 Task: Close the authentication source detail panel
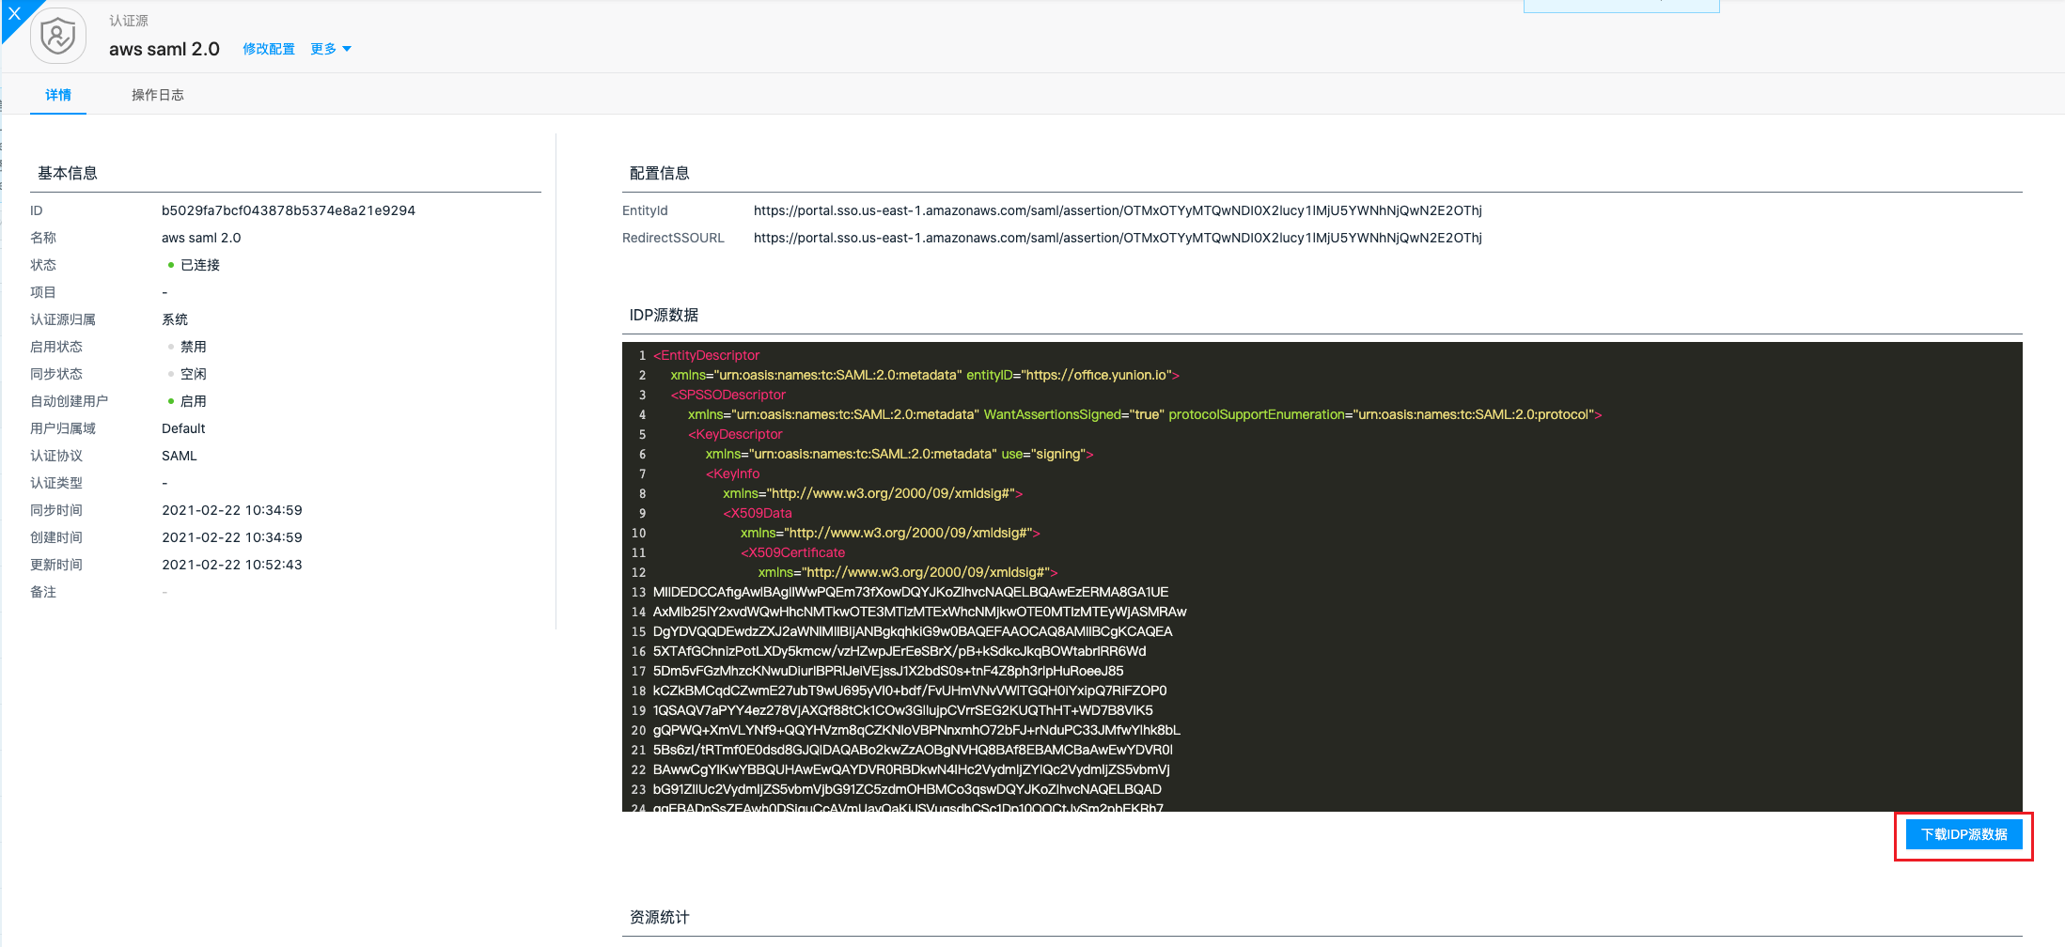(14, 14)
